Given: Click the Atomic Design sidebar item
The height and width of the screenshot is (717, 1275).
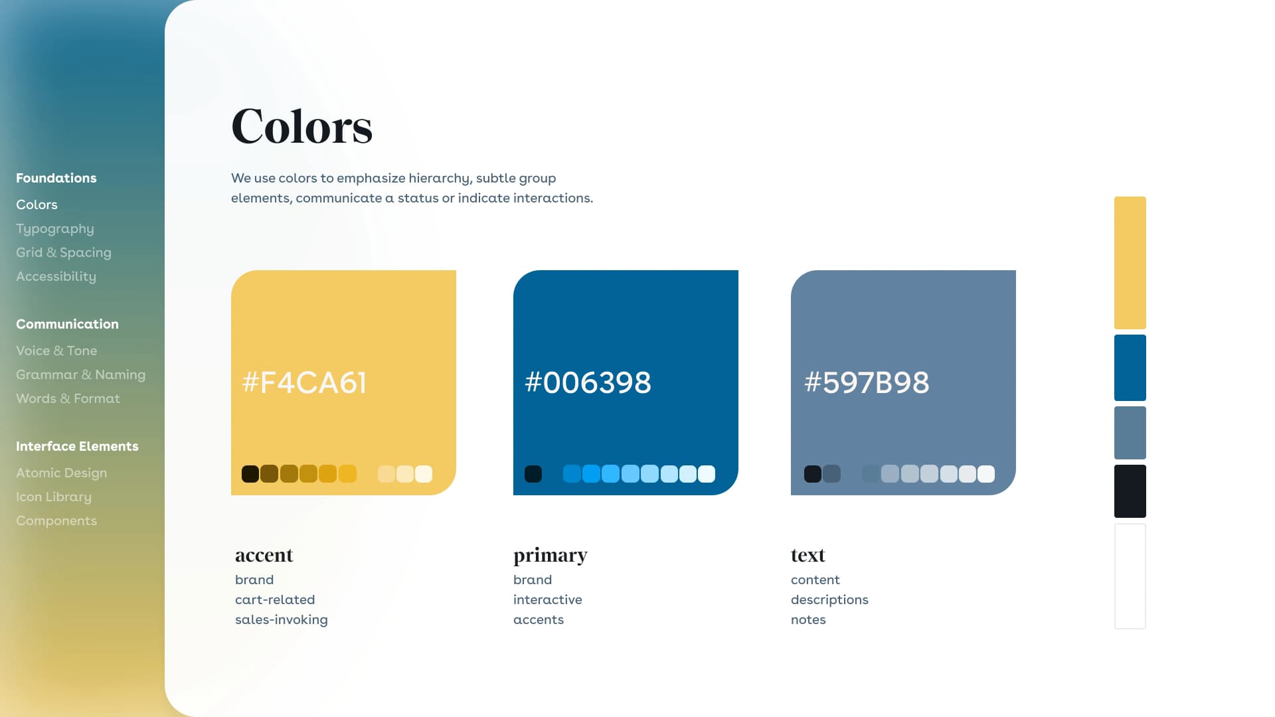Looking at the screenshot, I should (x=60, y=473).
